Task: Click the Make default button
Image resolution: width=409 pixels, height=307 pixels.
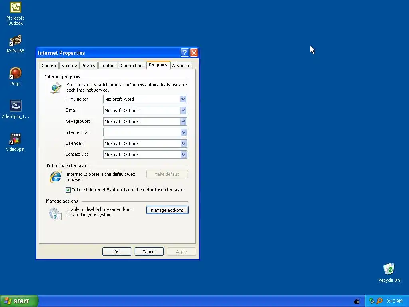Action: (167, 174)
